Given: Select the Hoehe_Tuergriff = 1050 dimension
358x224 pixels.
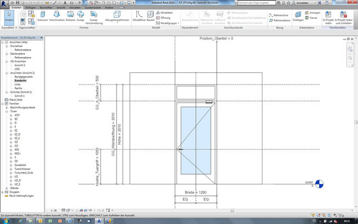Looking at the screenshot, I should (x=97, y=167).
